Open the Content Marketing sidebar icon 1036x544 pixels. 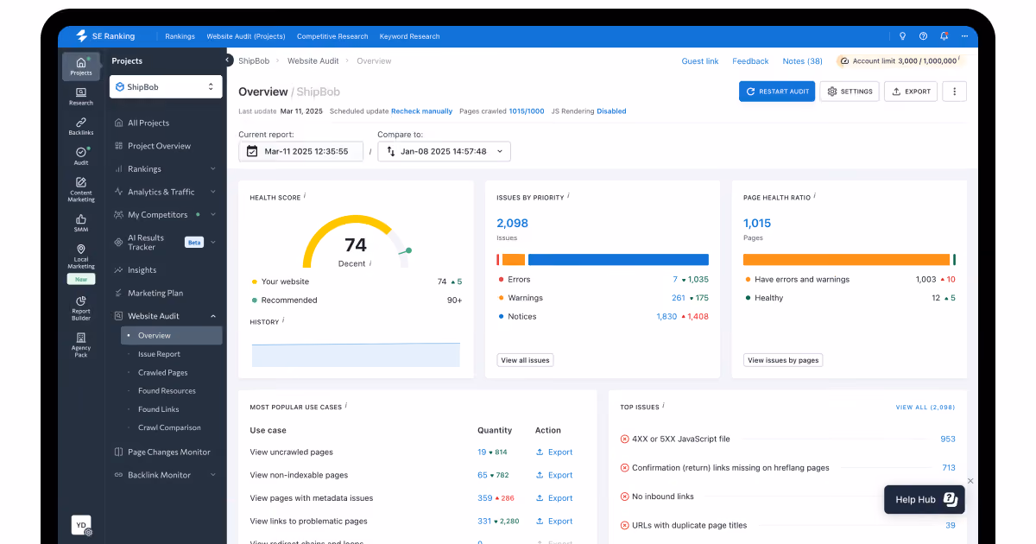tap(81, 190)
